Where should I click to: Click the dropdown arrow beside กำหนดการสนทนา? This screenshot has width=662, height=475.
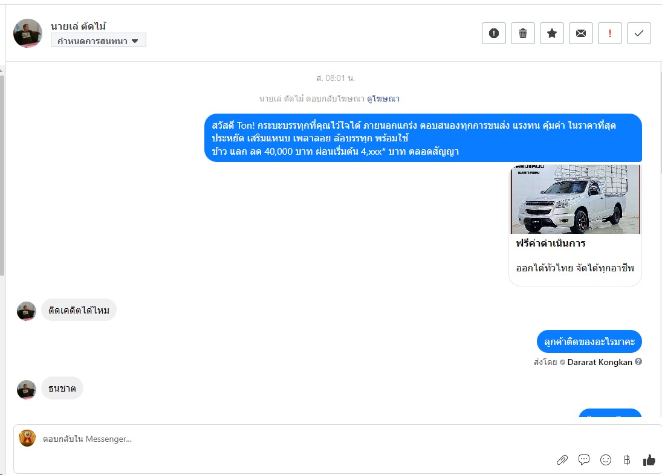pos(135,41)
